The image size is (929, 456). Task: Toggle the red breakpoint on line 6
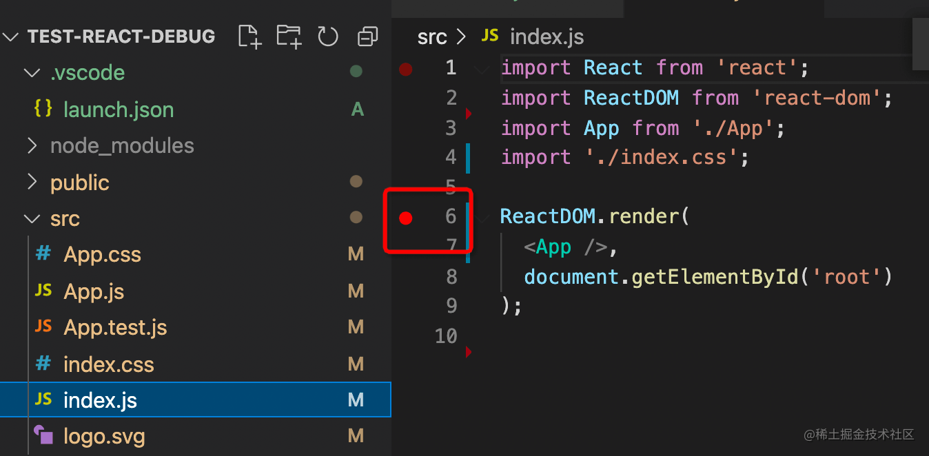pos(406,218)
